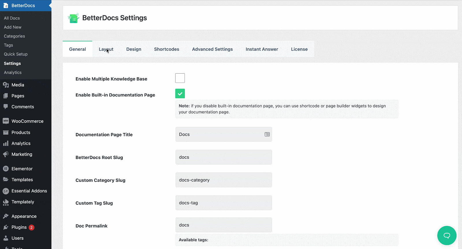Screen dimensions: 462x249
Task: Click the 'Available tags:' text
Action: 193,240
